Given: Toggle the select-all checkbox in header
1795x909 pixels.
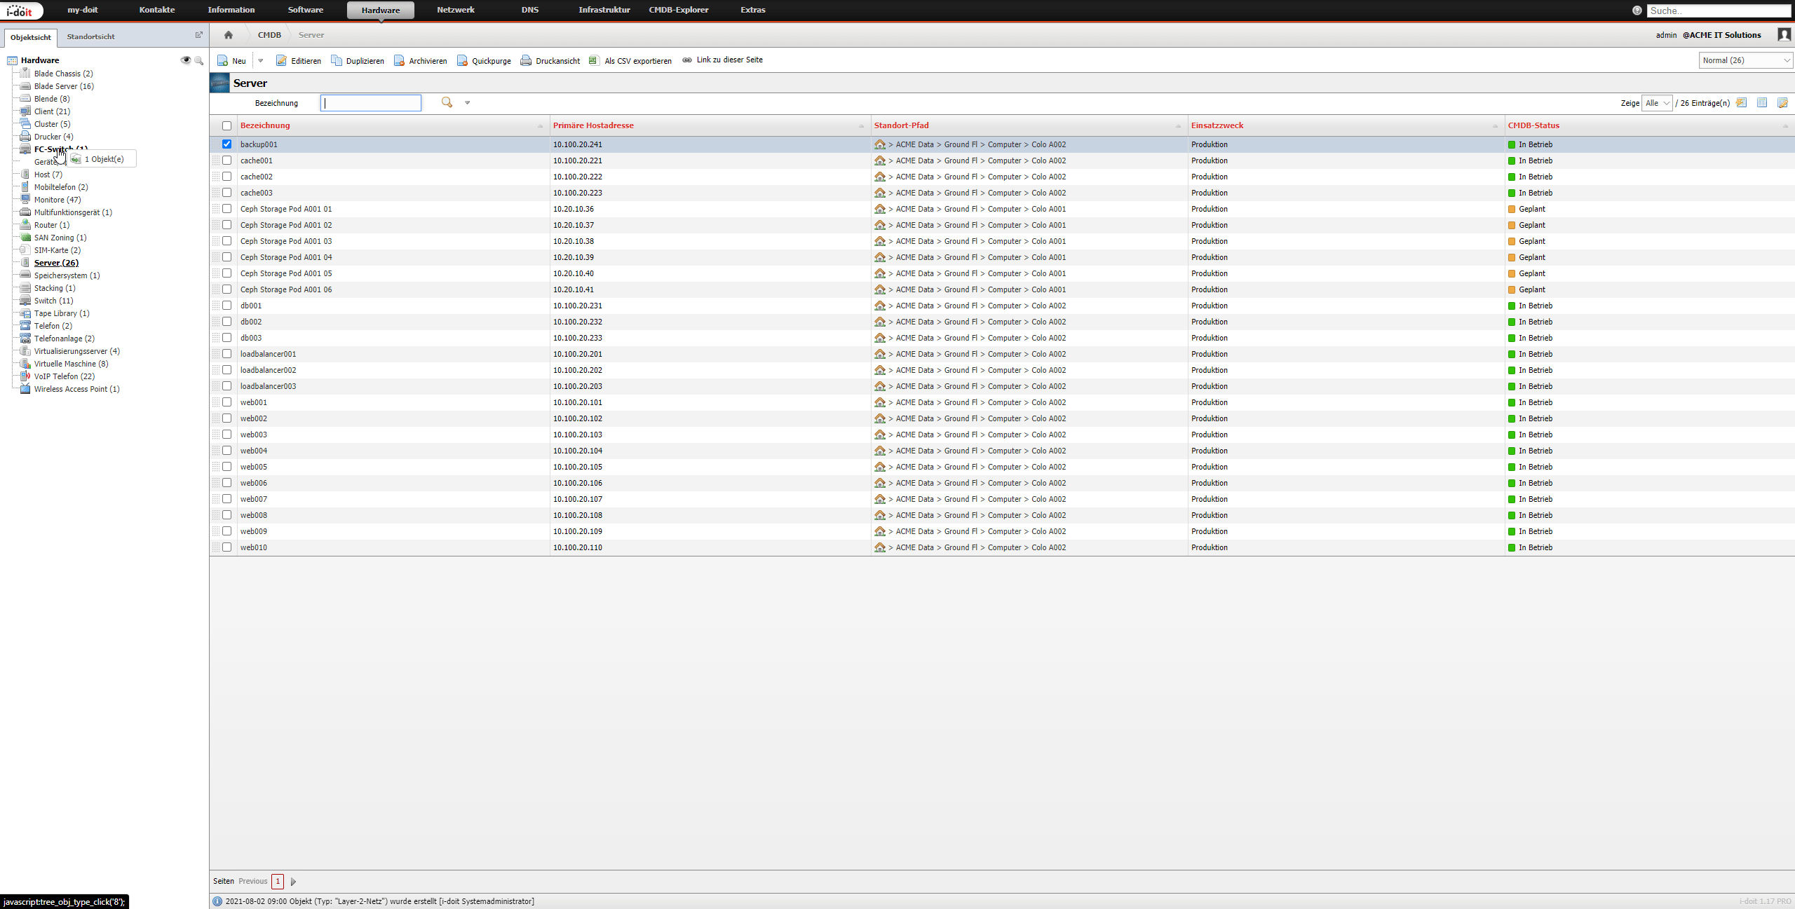Looking at the screenshot, I should [226, 125].
